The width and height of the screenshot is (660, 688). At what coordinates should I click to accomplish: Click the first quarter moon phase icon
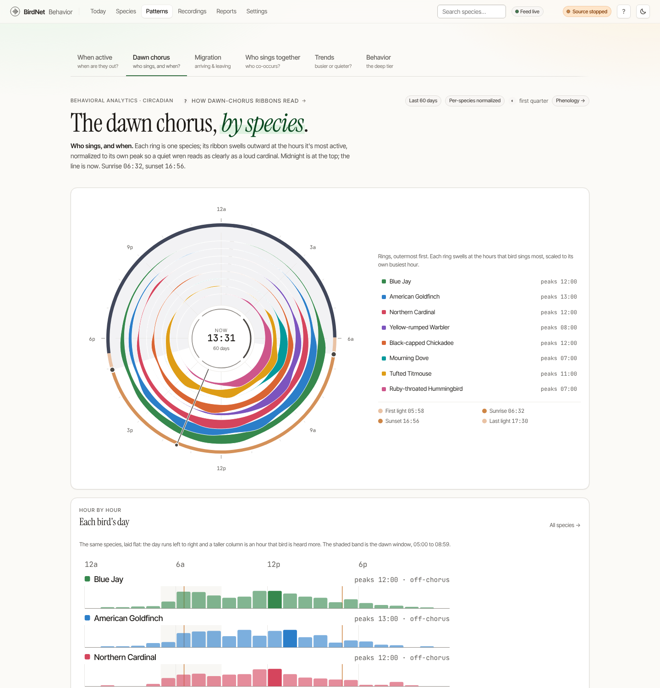point(512,101)
